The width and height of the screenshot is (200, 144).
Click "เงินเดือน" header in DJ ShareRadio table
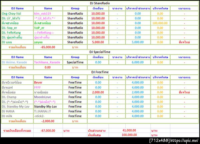pos(98,8)
